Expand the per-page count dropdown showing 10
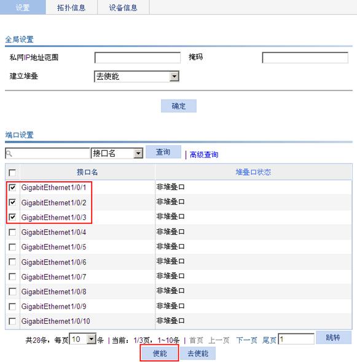This screenshot has height=362, width=357. click(82, 339)
